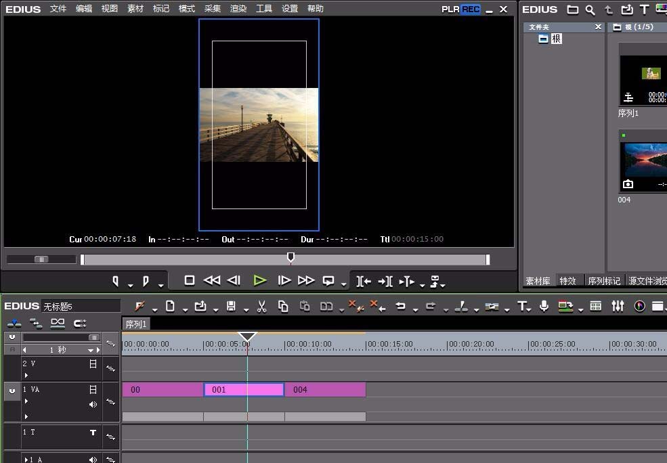Screen dimensions: 667x463
Task: Click the Set In point icon
Action: [x=116, y=280]
